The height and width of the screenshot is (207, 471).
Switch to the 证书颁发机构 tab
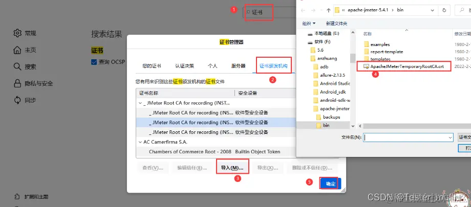[273, 66]
